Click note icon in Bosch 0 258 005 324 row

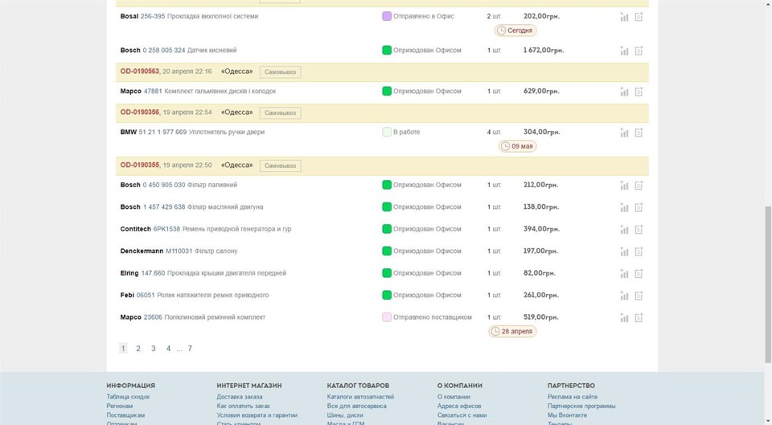(639, 51)
